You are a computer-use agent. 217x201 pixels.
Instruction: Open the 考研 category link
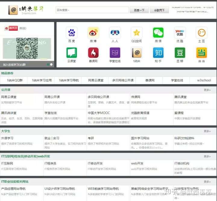click(x=91, y=138)
